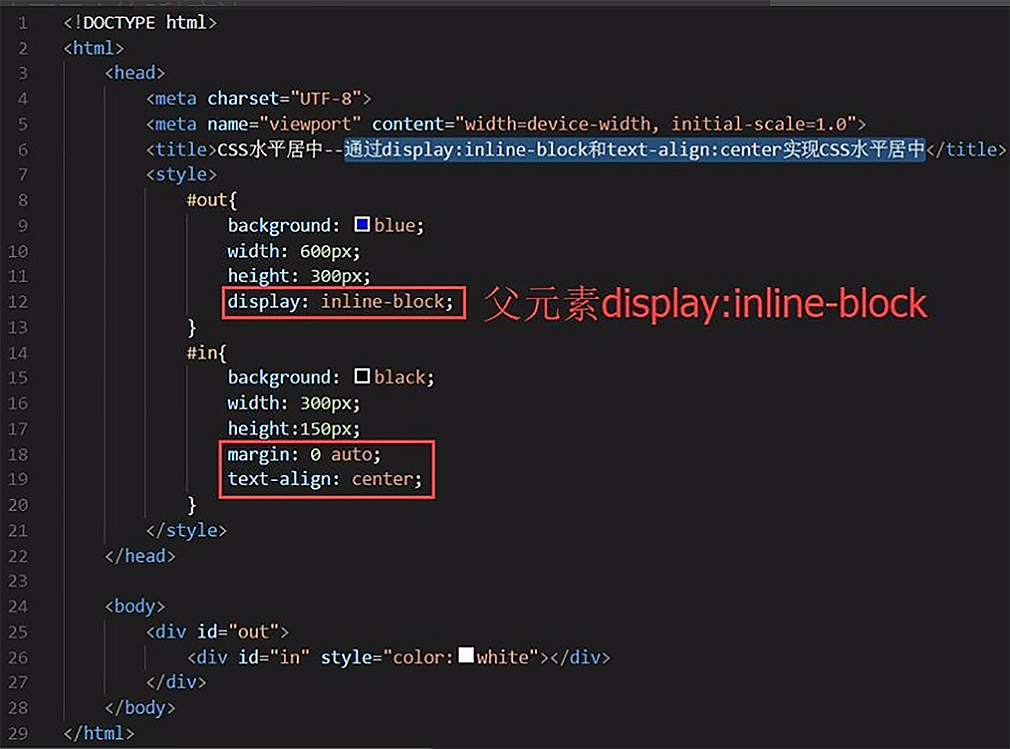
Task: Open the black color swatch picker
Action: [362, 376]
